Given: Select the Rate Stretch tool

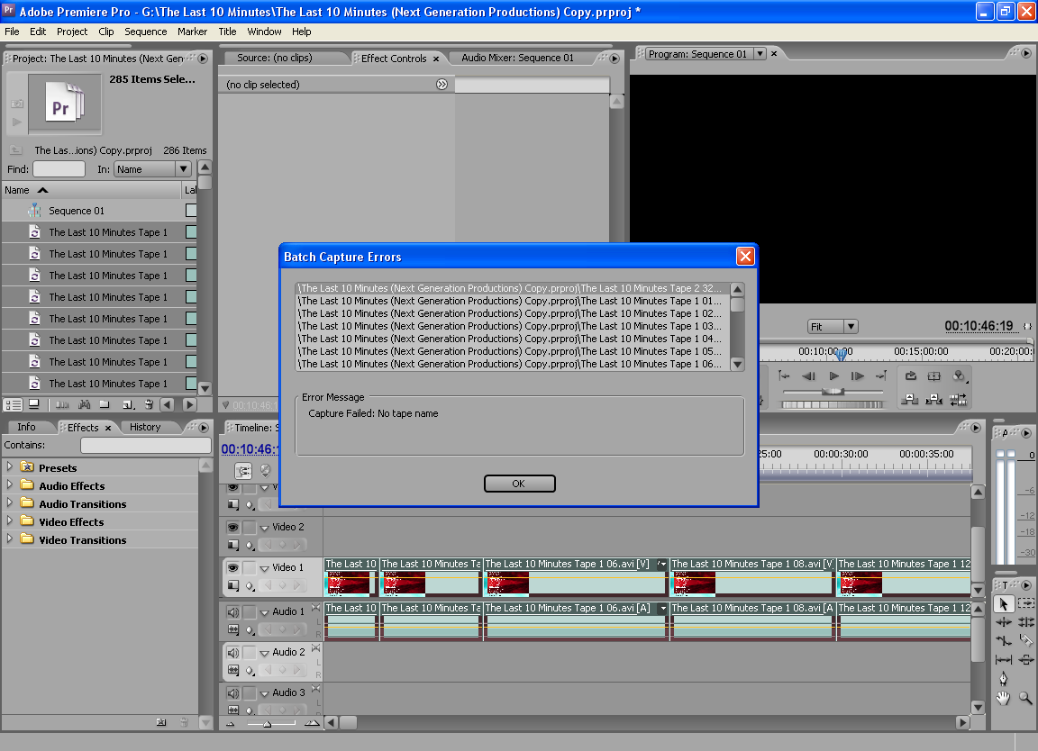Looking at the screenshot, I should pos(1004,640).
